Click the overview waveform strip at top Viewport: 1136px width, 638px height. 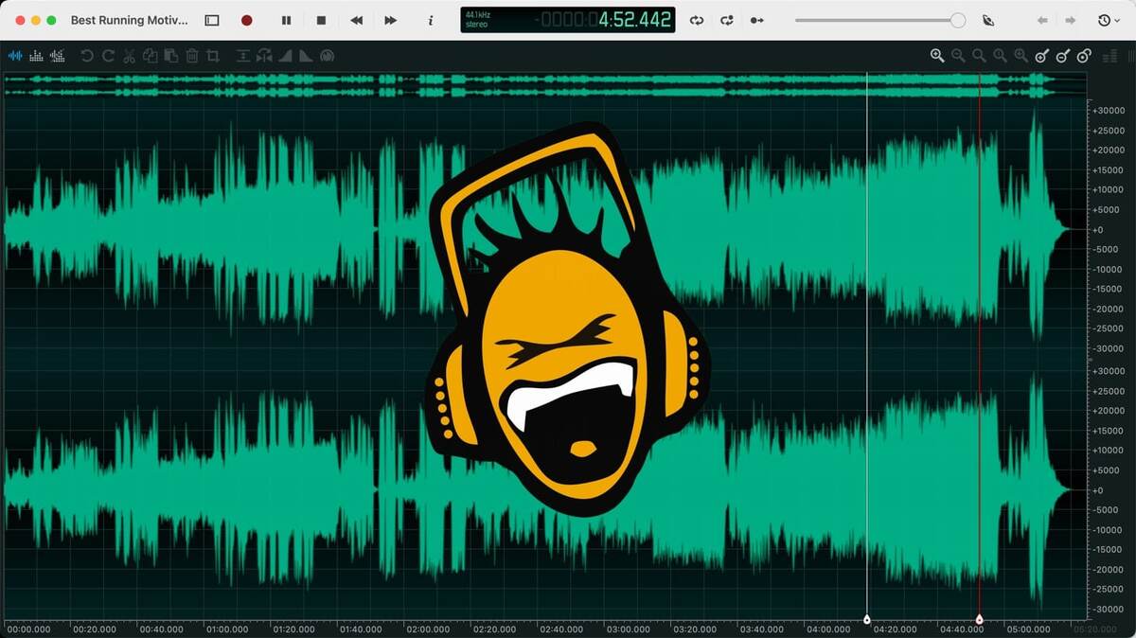[544, 85]
